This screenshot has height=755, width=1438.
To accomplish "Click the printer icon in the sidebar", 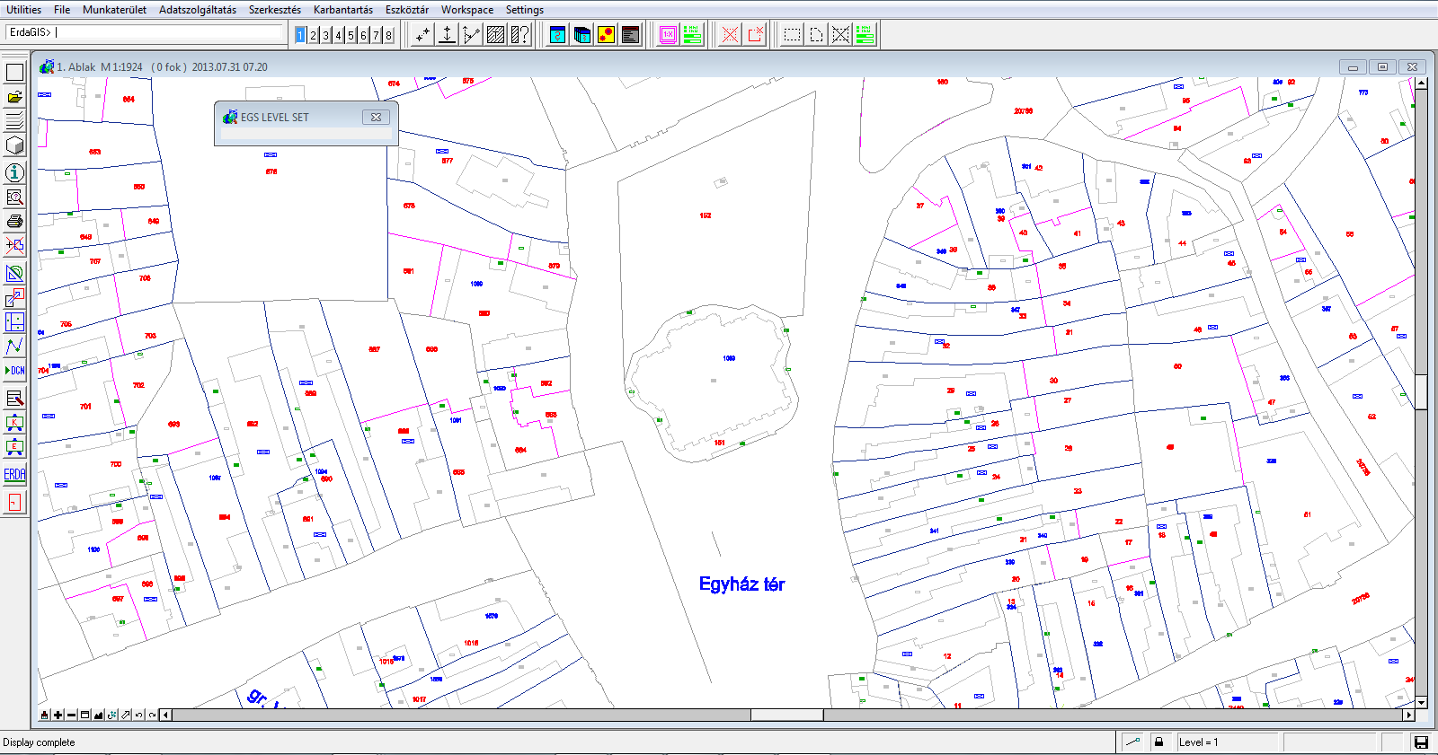I will (x=14, y=221).
